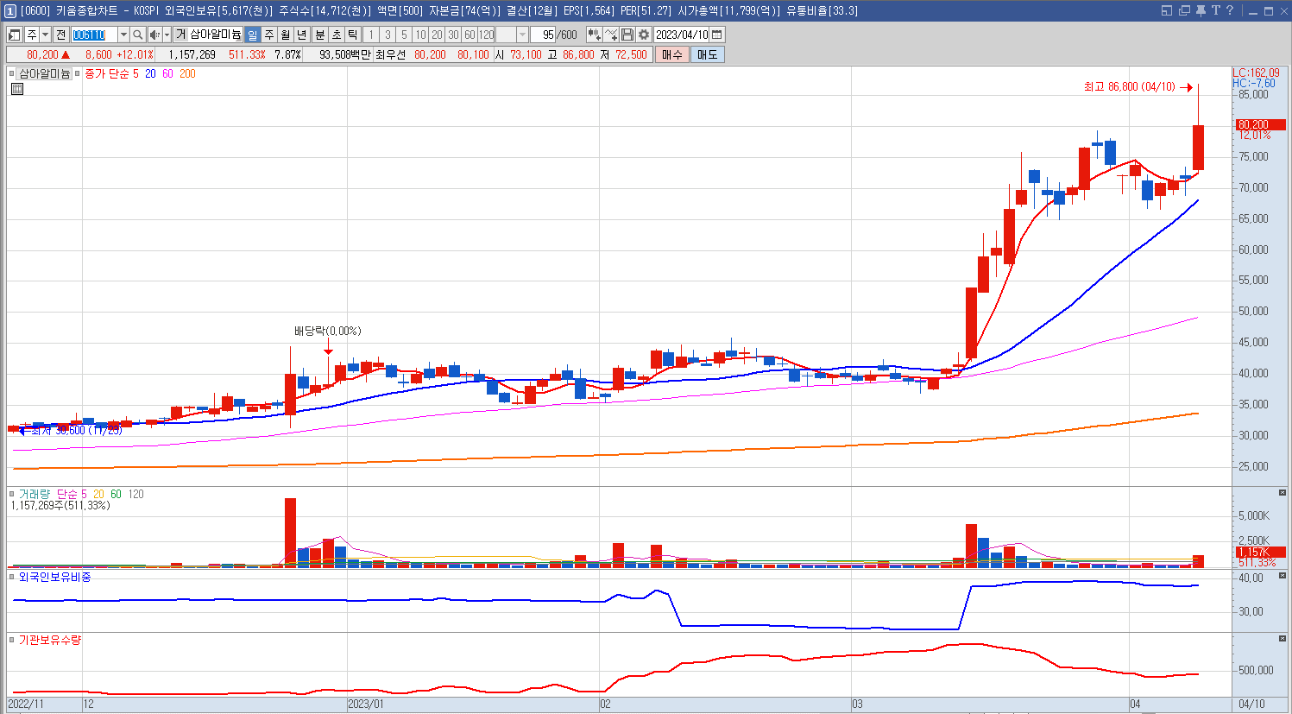
Task: Expand the speaker options dropdown arrow
Action: [x=167, y=35]
